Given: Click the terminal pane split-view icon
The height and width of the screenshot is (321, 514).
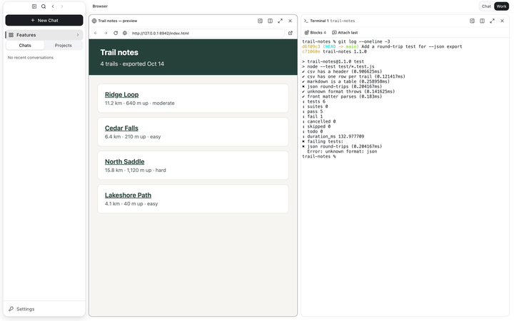Looking at the screenshot, I should click(482, 21).
